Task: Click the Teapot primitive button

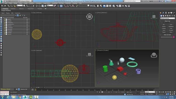Action: (x=164, y=32)
